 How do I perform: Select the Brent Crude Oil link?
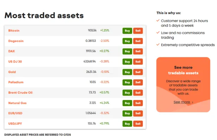click(20, 92)
